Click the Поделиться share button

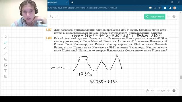pyautogui.click(x=155, y=17)
